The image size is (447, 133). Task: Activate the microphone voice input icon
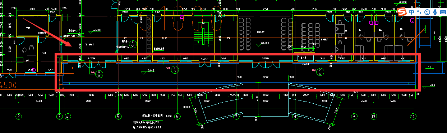tap(435, 12)
